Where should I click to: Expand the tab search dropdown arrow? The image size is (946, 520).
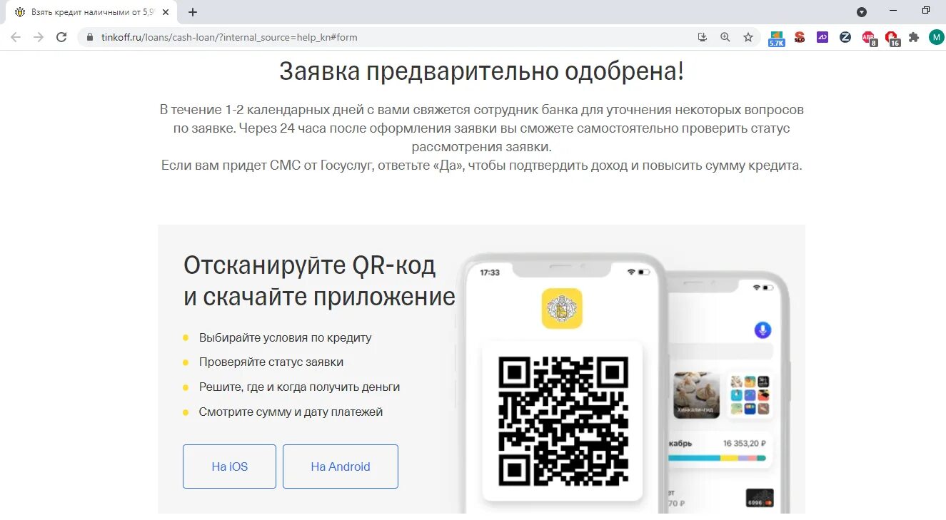862,11
